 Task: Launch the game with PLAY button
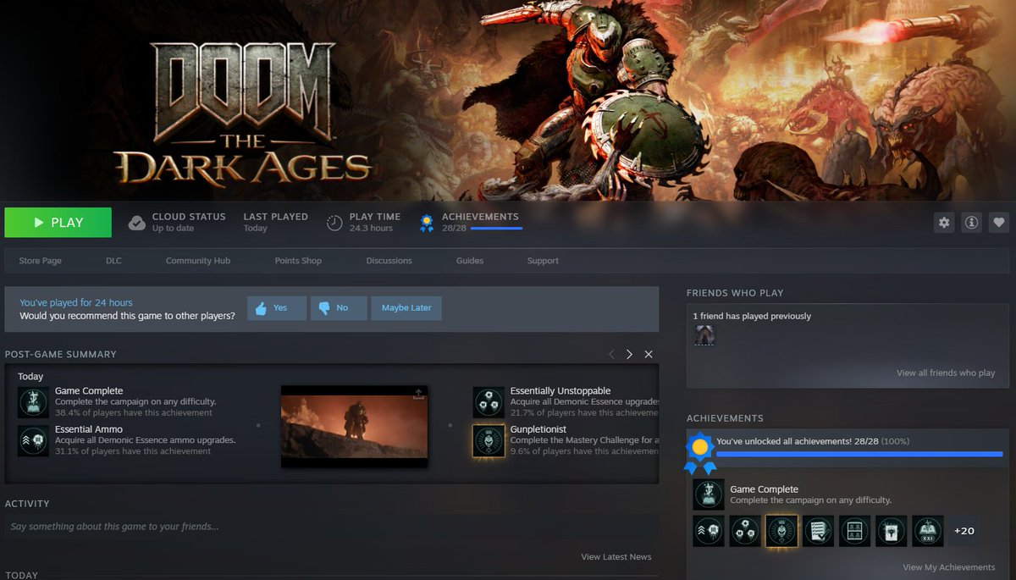58,223
